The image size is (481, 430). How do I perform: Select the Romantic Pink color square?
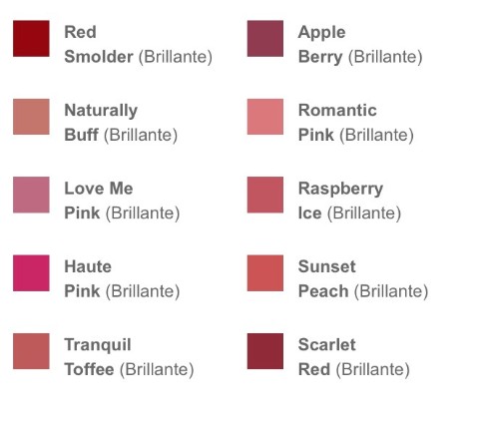click(x=265, y=117)
